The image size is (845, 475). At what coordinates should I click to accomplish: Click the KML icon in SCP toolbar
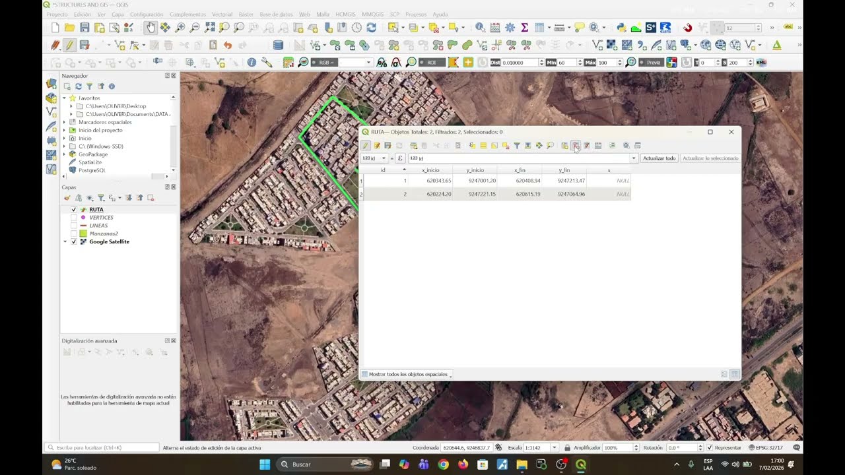tap(761, 62)
